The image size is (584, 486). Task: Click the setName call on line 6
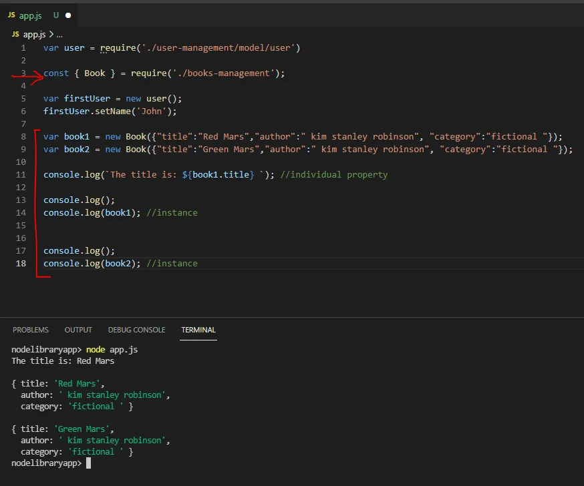pyautogui.click(x=113, y=111)
